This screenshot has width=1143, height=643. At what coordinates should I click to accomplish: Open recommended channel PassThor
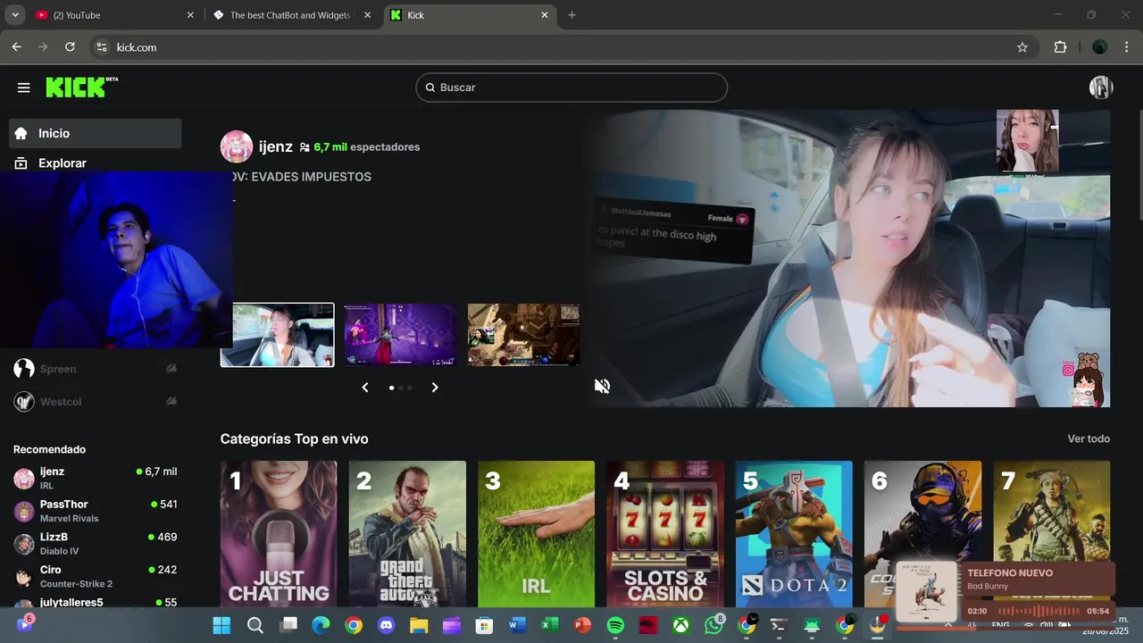(96, 511)
